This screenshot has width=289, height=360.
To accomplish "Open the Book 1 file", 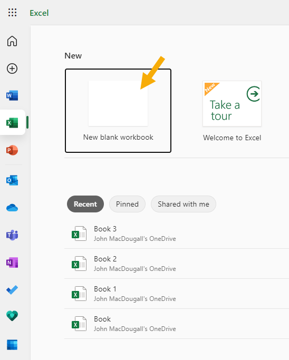I will pyautogui.click(x=177, y=294).
